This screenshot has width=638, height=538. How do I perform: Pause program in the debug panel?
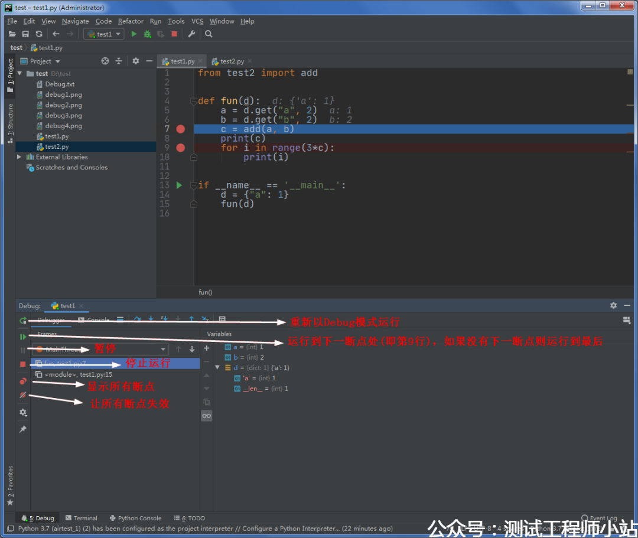(x=23, y=350)
